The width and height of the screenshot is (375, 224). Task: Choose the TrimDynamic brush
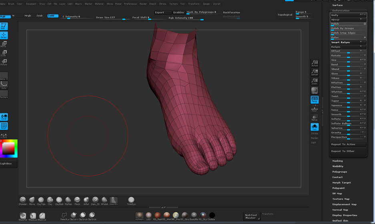(131, 201)
